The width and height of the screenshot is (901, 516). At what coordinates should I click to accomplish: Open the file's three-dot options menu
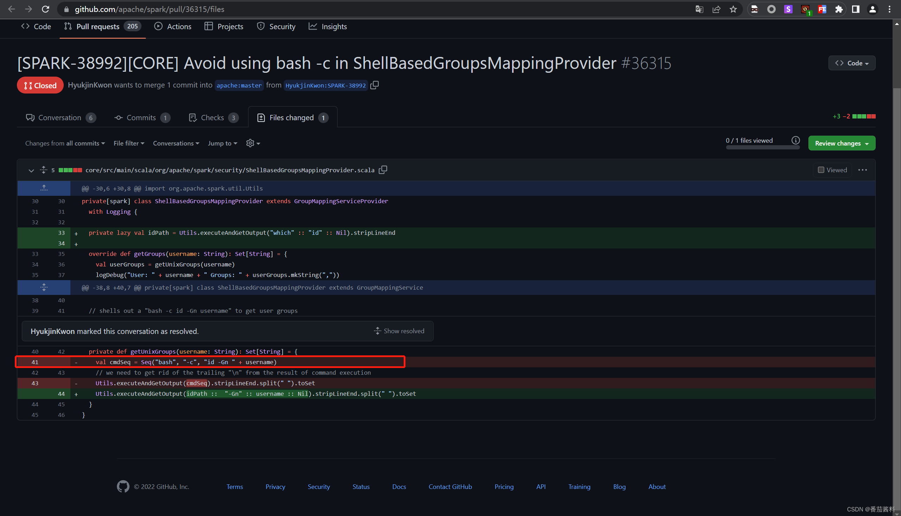pyautogui.click(x=862, y=170)
